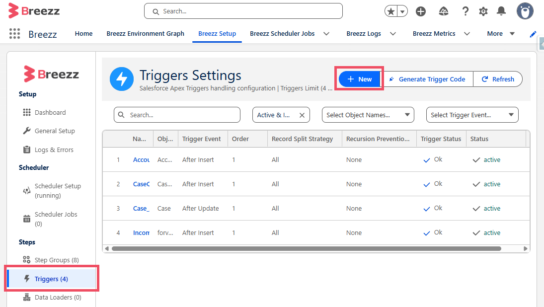
Task: Open the global actions plus icon
Action: (421, 11)
